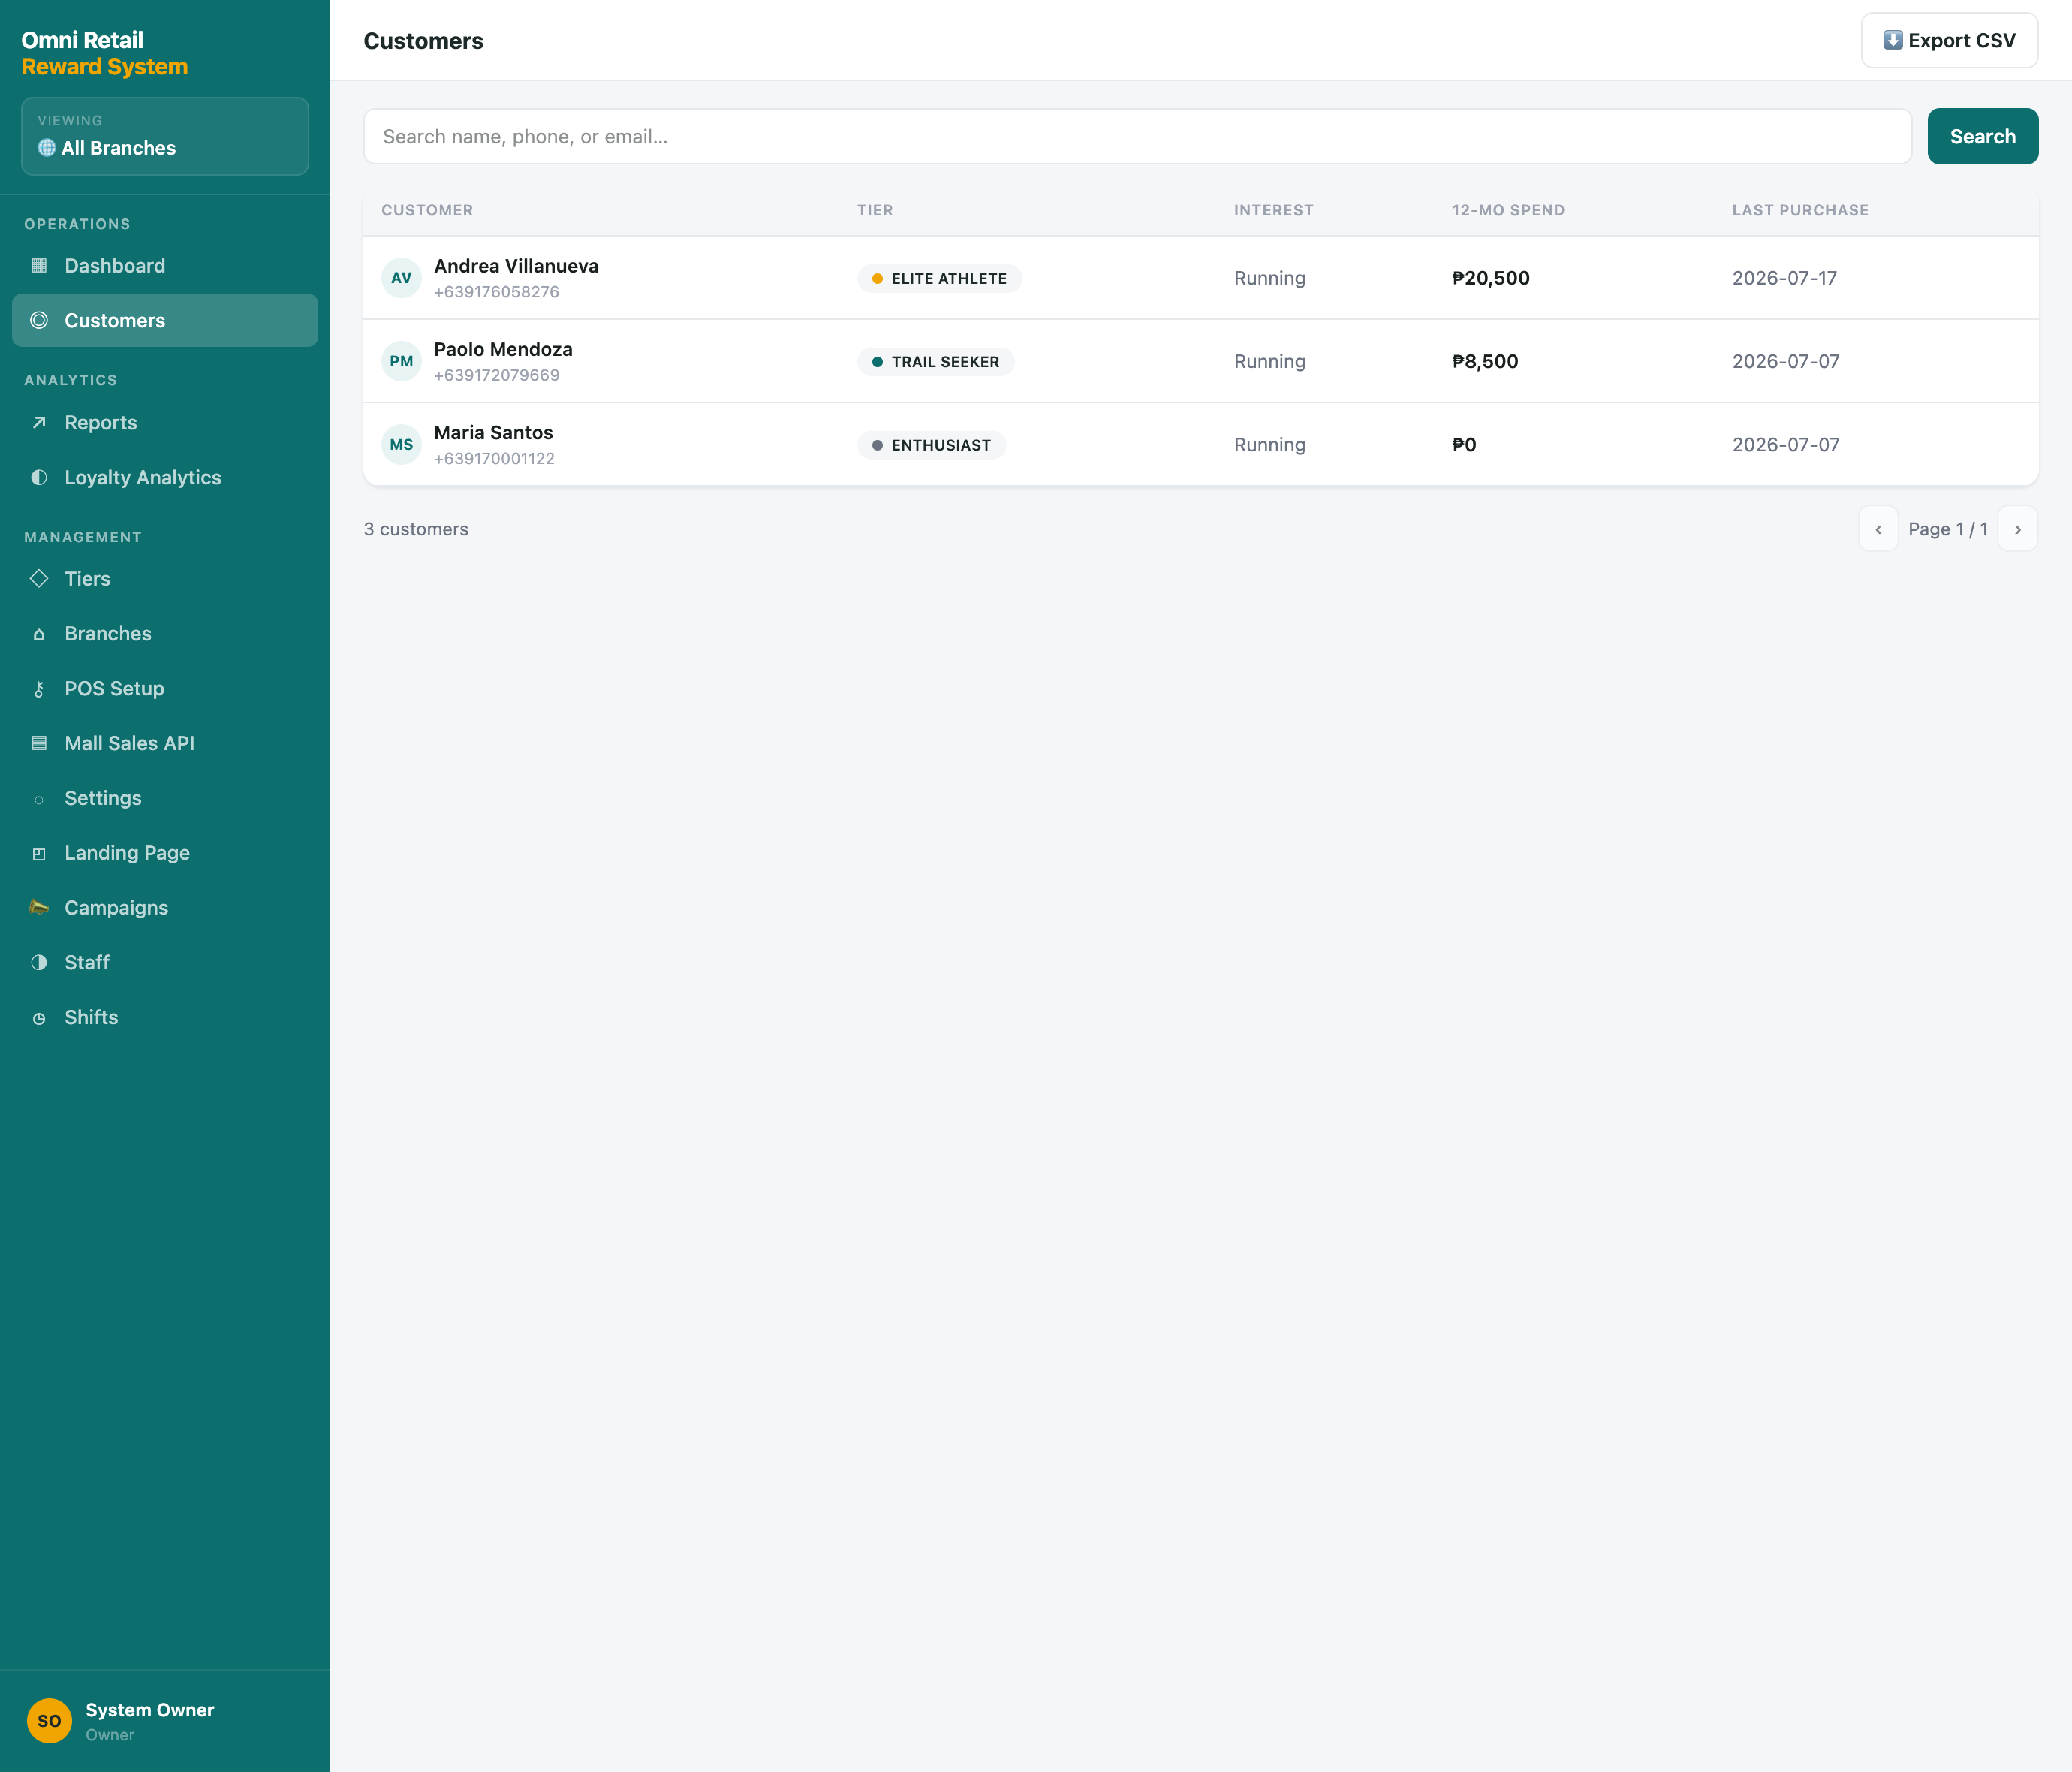The height and width of the screenshot is (1772, 2072).
Task: Click the System Owner profile name
Action: click(x=150, y=1710)
